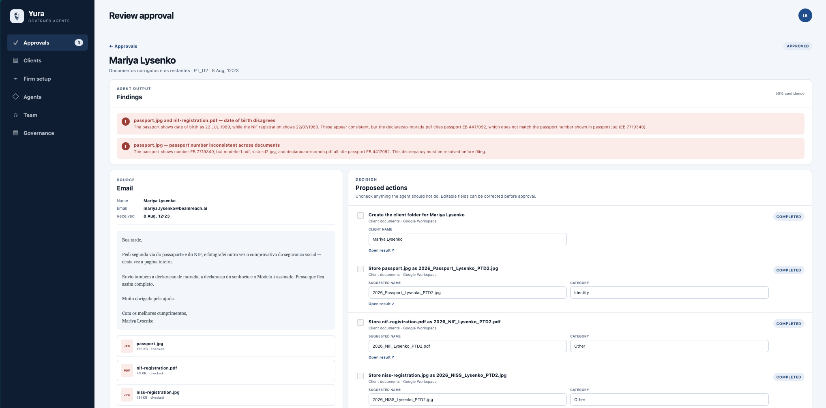
Task: Click the Received value 8 Aug, 12:23
Action: pos(157,216)
